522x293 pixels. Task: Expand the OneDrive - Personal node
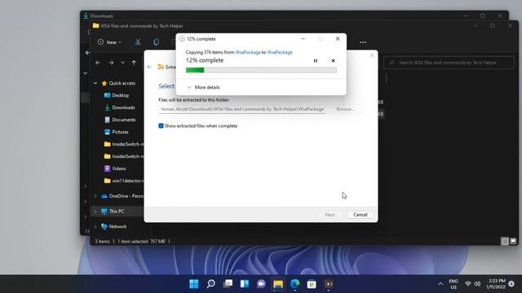(x=95, y=196)
